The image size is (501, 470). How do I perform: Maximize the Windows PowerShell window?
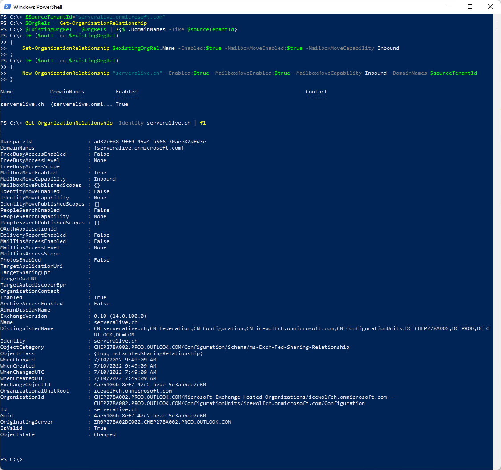tap(470, 7)
